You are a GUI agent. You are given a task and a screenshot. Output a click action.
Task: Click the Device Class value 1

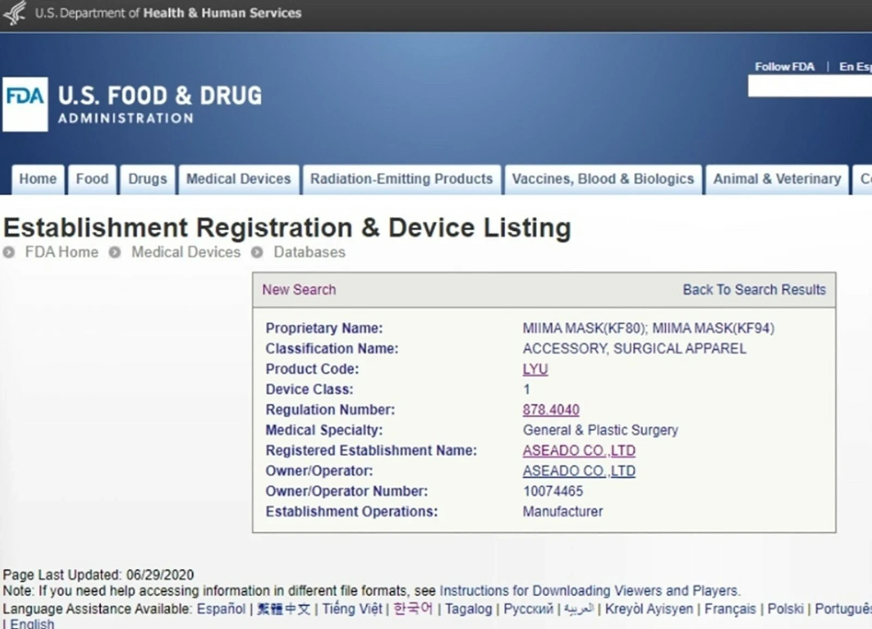click(x=526, y=390)
